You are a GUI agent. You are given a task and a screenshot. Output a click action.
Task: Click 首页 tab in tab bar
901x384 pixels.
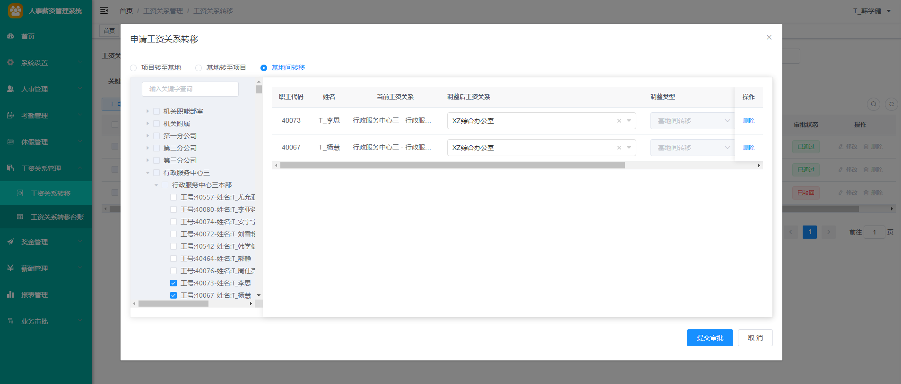(x=109, y=31)
